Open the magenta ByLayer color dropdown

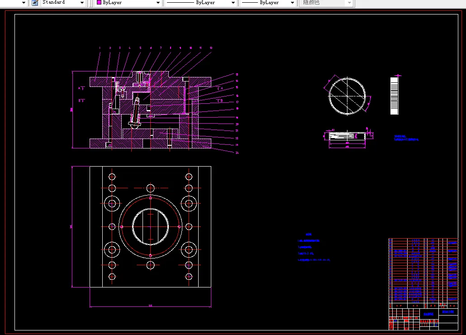[158, 3]
